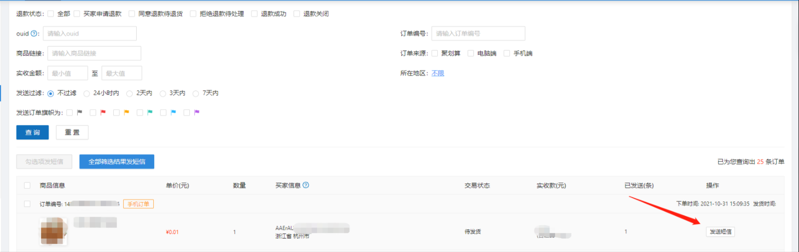799x252 pixels.
Task: Tick the 手机端 order source checkbox
Action: [x=507, y=53]
